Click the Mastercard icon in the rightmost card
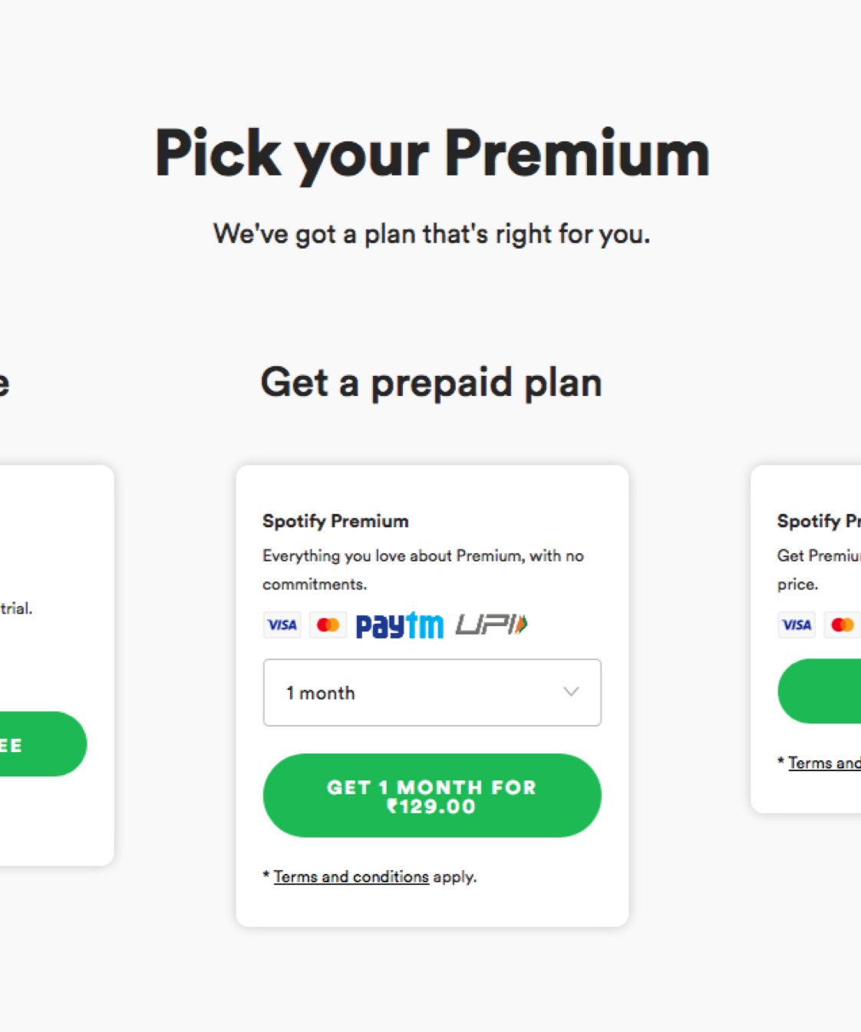 tap(842, 625)
